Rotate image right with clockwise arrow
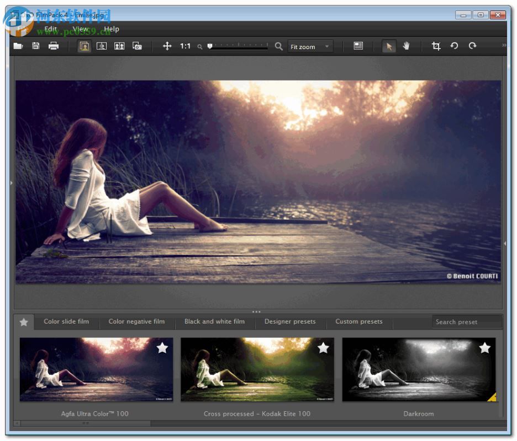 472,46
